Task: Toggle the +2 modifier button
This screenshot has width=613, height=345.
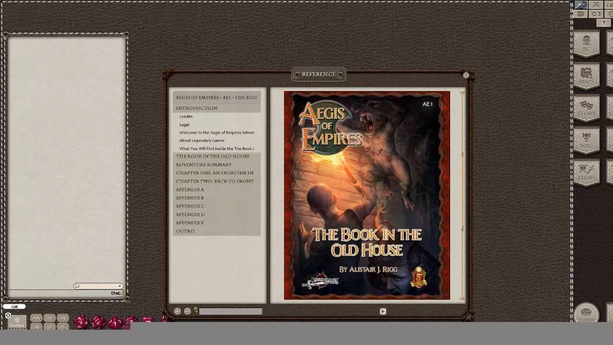Action: click(x=50, y=318)
